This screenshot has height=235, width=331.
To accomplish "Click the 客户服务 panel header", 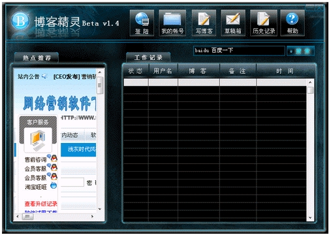I will click(38, 122).
